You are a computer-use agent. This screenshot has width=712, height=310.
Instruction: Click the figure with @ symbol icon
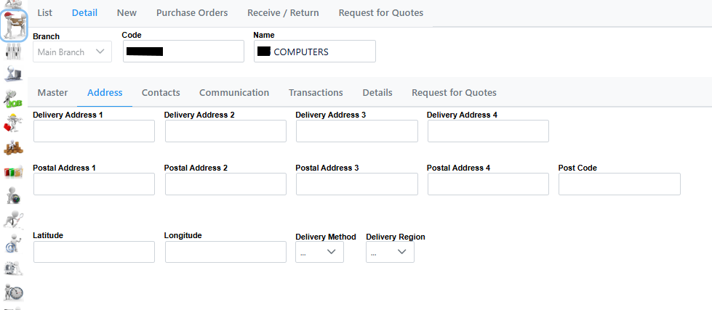[x=14, y=245]
